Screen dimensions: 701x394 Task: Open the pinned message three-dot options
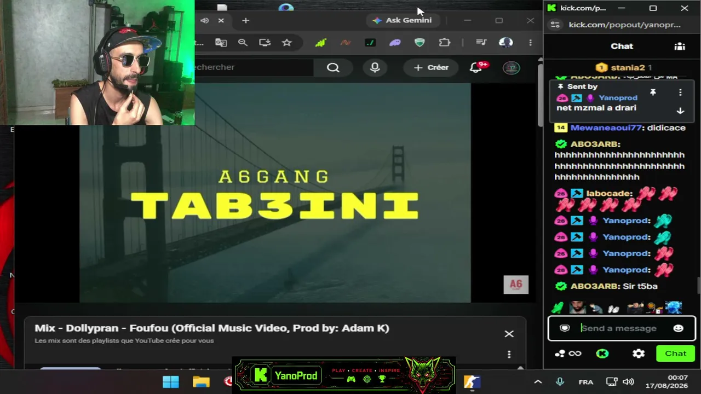coord(680,92)
